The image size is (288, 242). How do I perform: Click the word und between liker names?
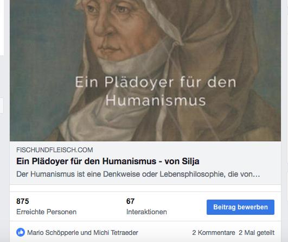pyautogui.click(x=86, y=233)
